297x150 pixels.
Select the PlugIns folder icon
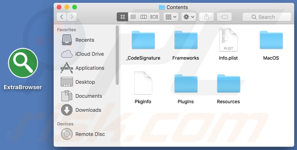(x=186, y=83)
